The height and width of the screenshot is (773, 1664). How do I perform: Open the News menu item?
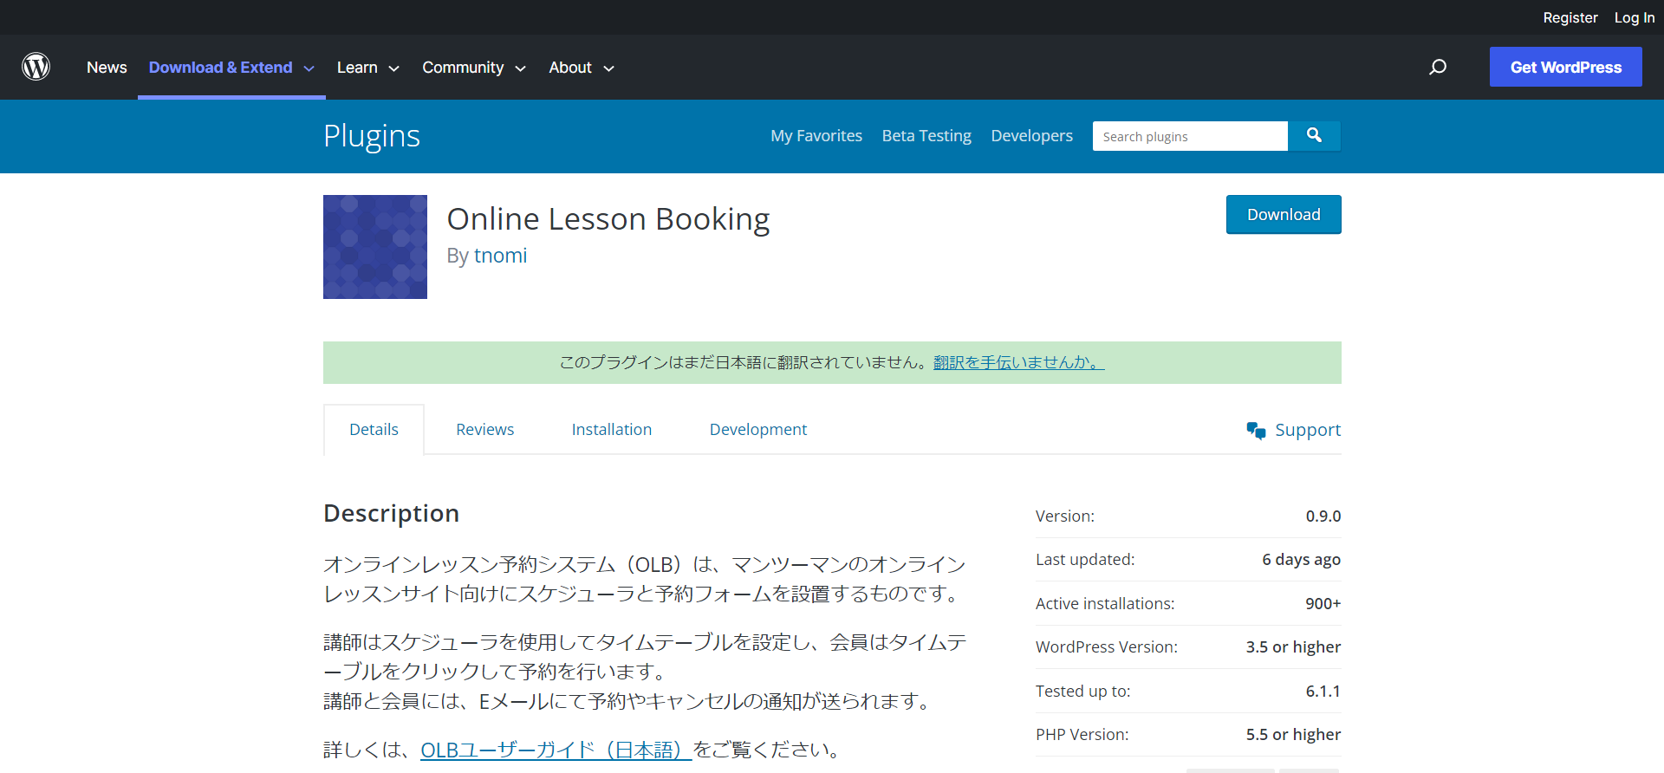[x=107, y=67]
